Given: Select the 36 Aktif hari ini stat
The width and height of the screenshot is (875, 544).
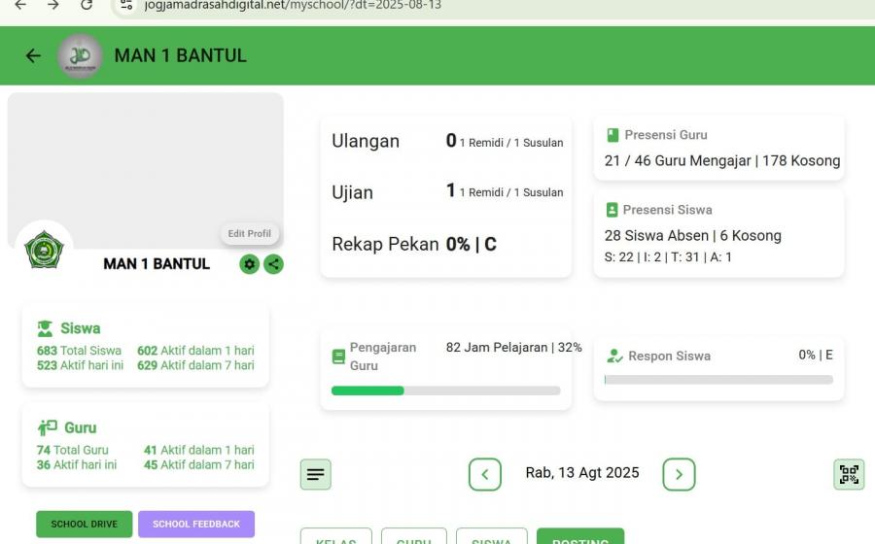Looking at the screenshot, I should tap(77, 464).
